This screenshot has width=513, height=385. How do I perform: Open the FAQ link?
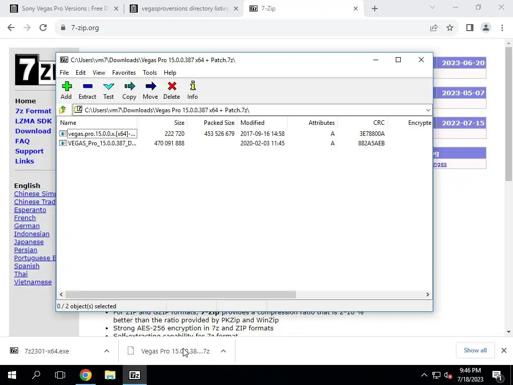click(x=22, y=141)
